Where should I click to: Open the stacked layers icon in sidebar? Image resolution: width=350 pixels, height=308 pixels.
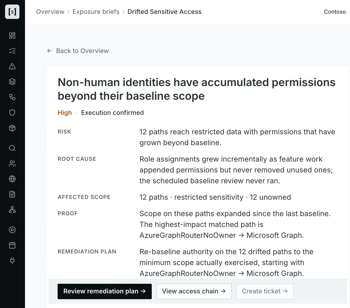click(12, 82)
